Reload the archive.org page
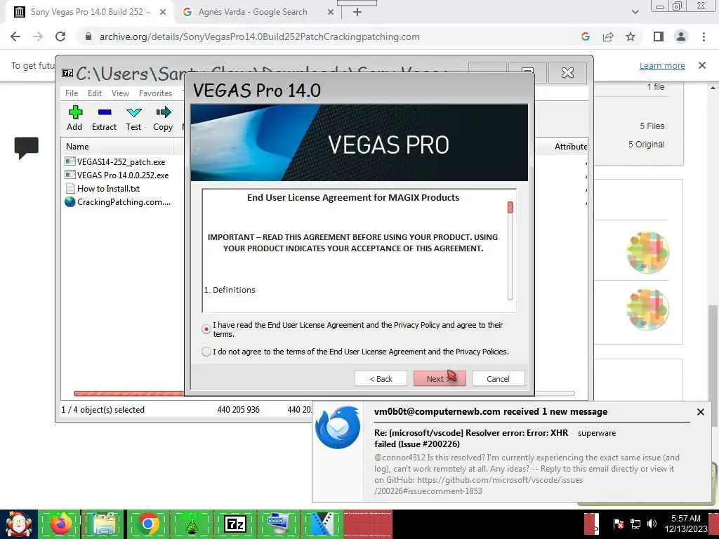The width and height of the screenshot is (719, 539). pos(60,36)
